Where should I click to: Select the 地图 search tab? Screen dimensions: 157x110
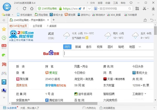pyautogui.click(x=132, y=47)
